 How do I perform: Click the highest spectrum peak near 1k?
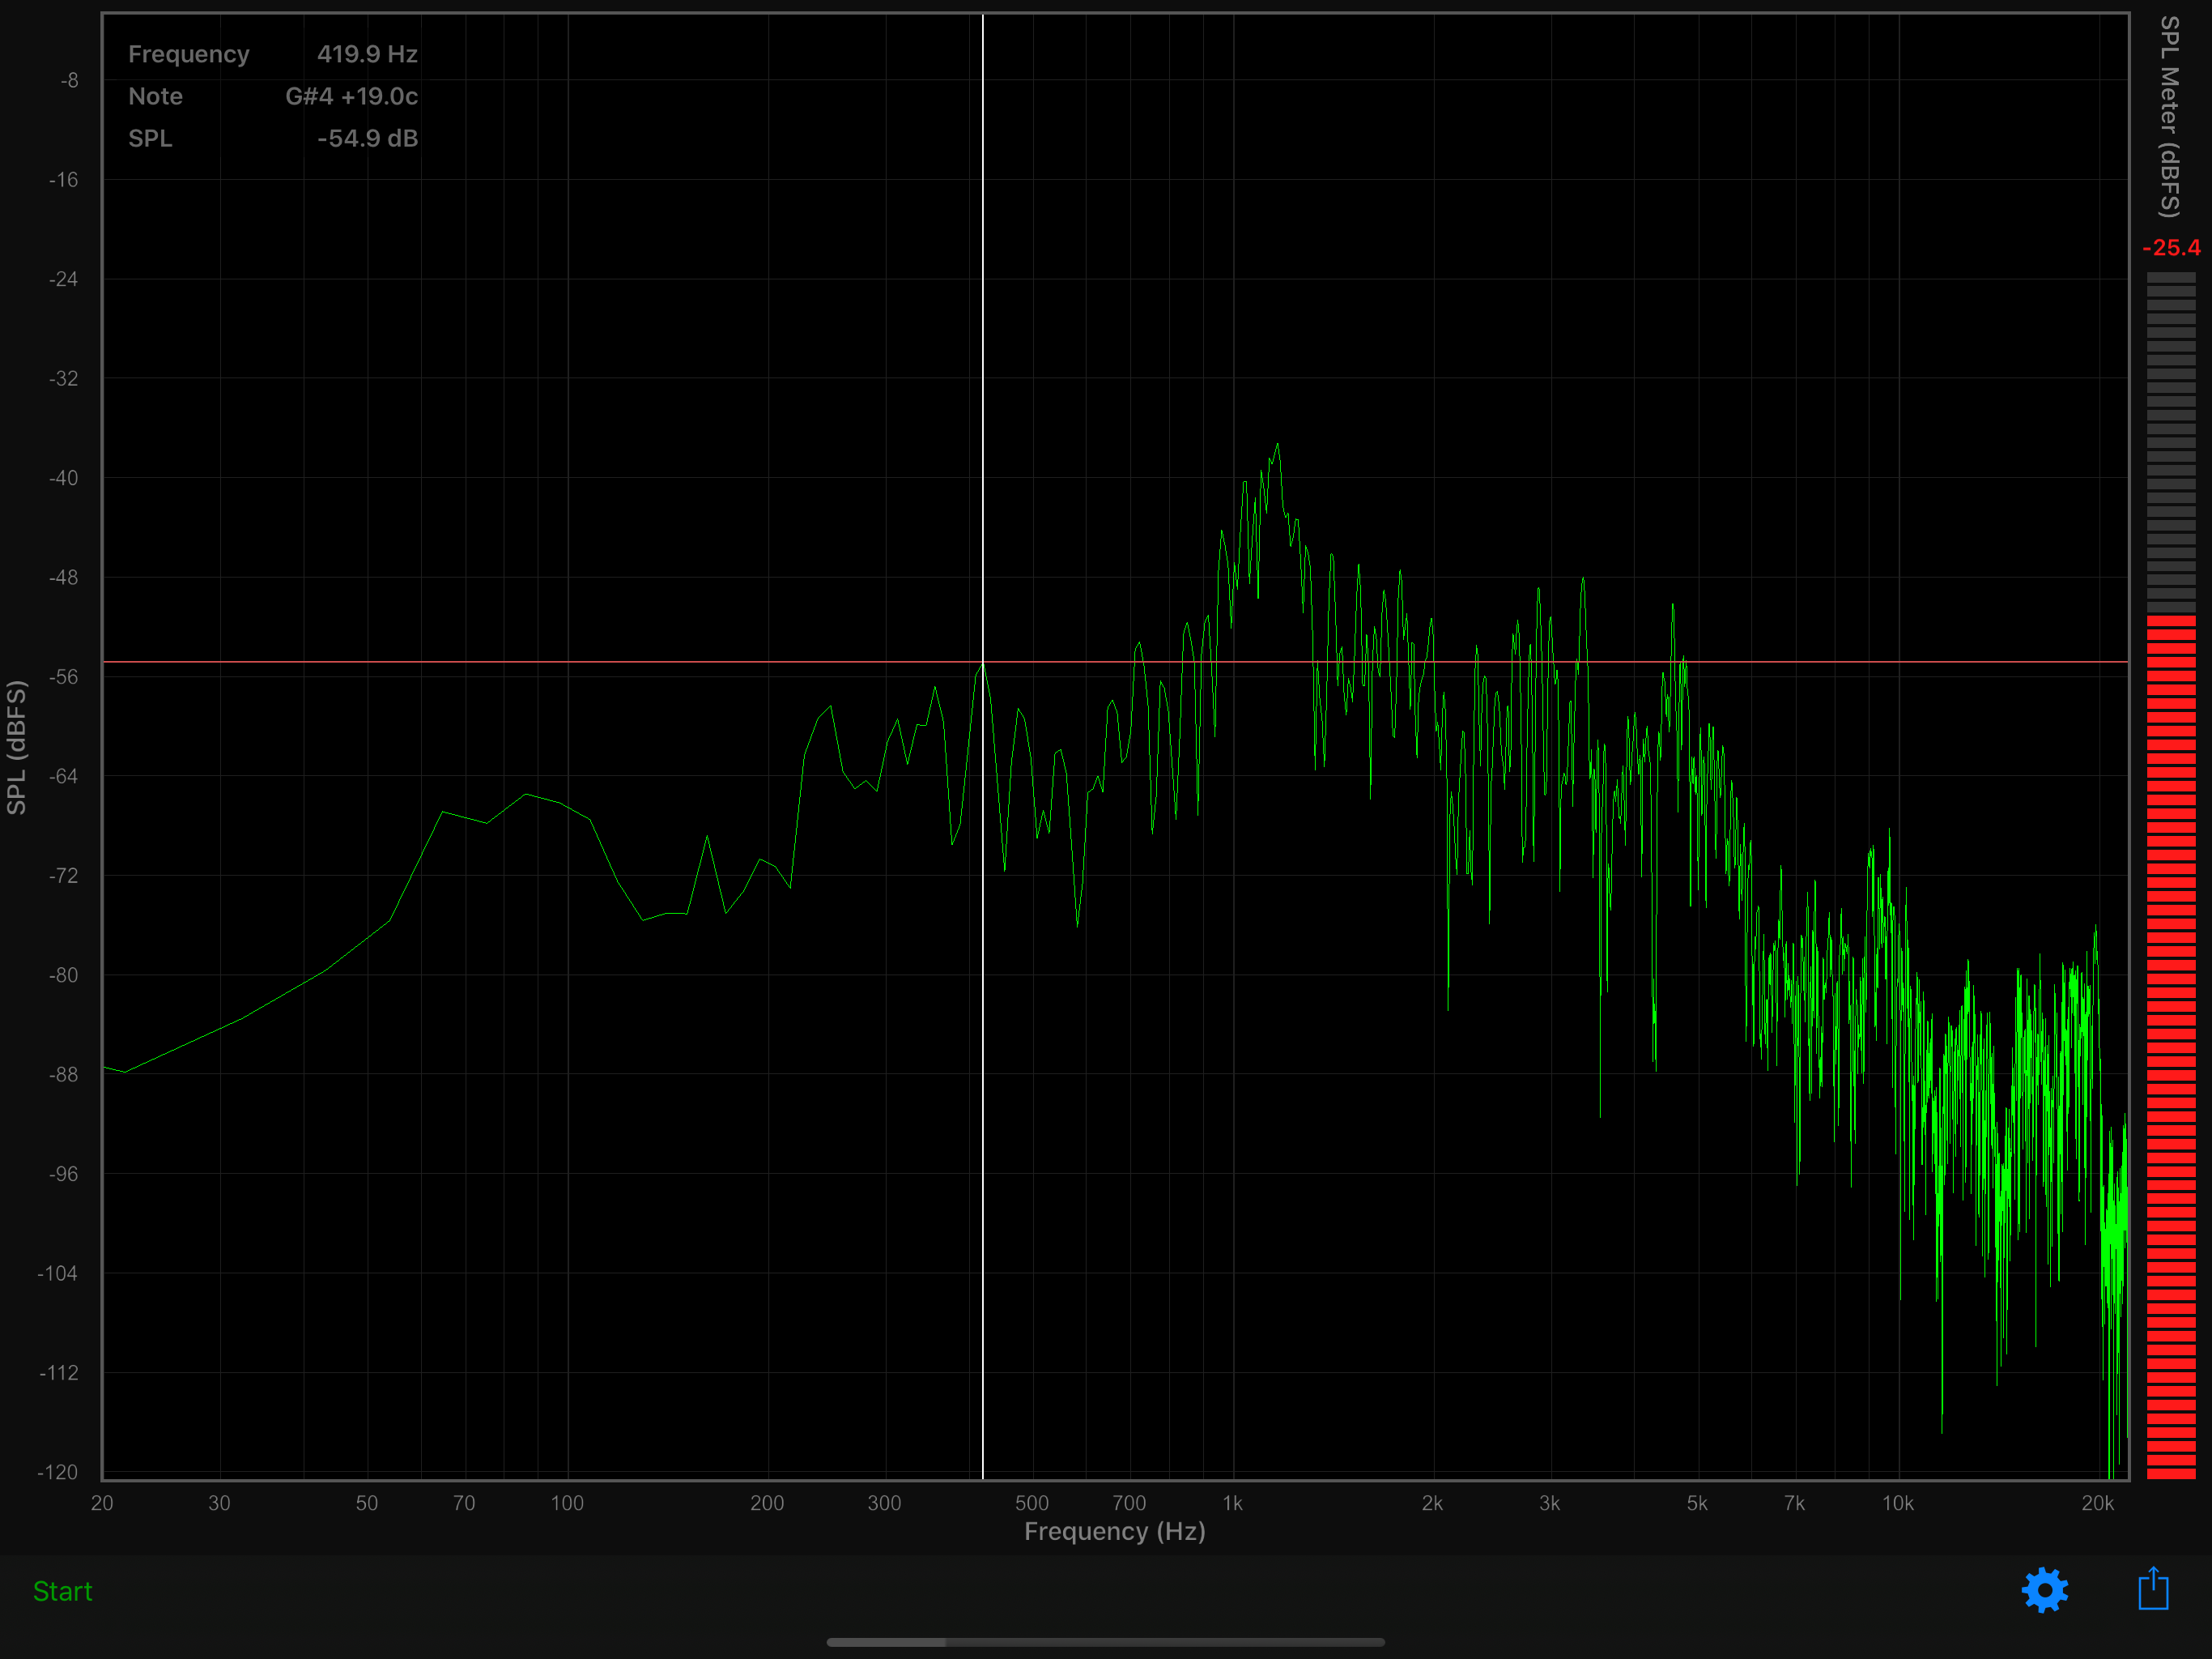pyautogui.click(x=1277, y=446)
